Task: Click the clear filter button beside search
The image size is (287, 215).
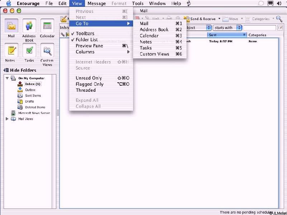Action: [x=280, y=28]
